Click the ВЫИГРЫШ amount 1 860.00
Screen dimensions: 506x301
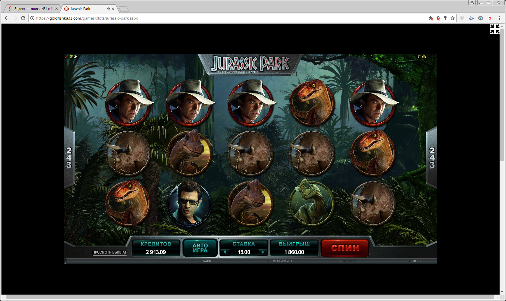[294, 252]
